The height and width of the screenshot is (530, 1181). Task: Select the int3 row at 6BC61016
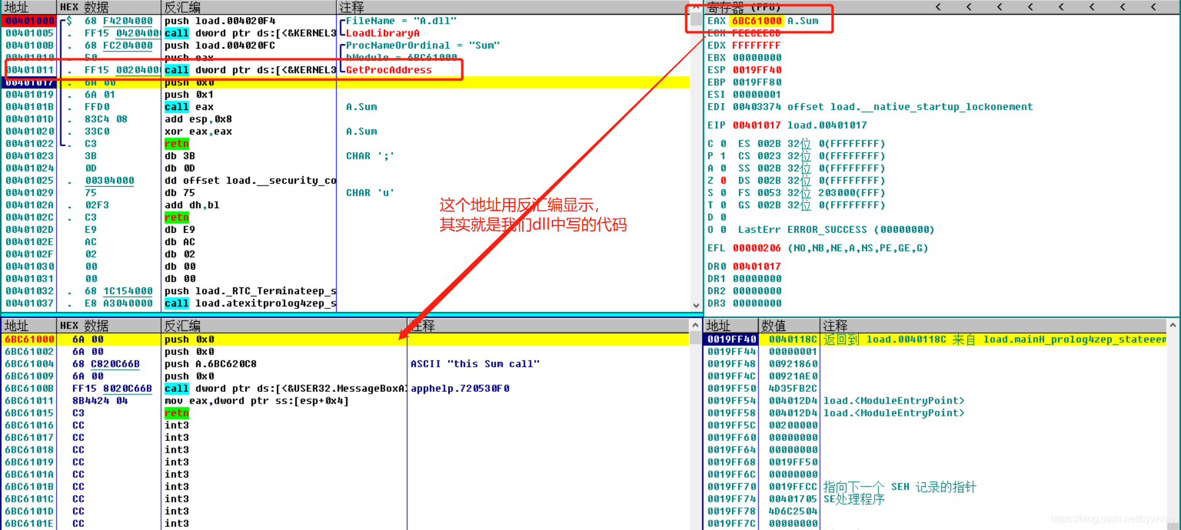[346, 426]
